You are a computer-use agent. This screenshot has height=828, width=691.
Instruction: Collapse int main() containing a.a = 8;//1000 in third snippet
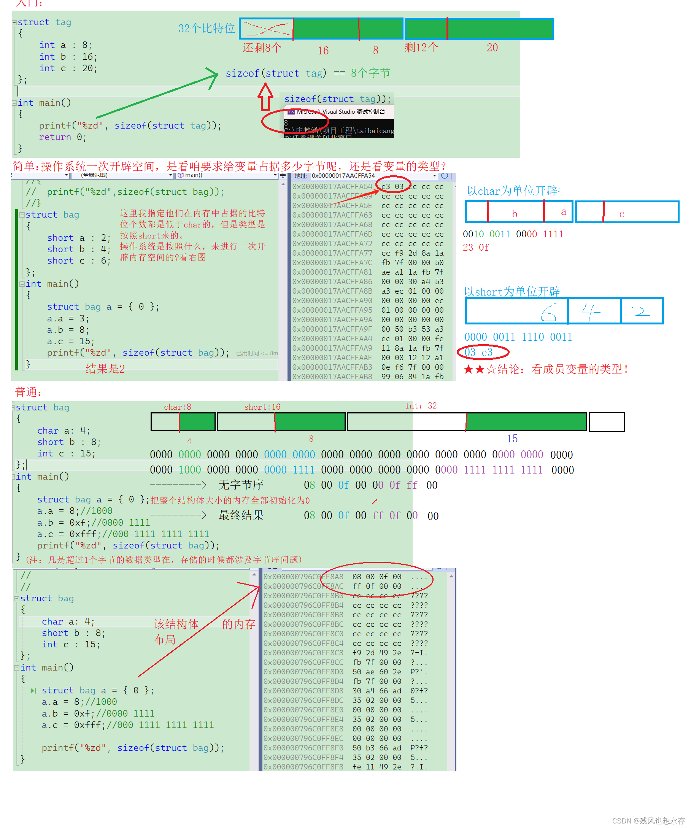(x=13, y=477)
